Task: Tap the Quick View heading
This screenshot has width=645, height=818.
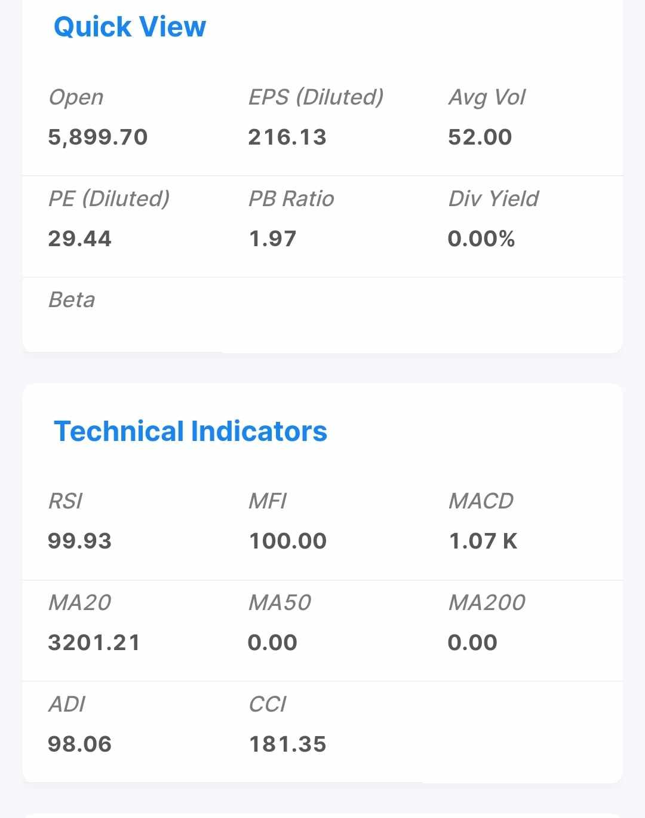Action: (130, 27)
